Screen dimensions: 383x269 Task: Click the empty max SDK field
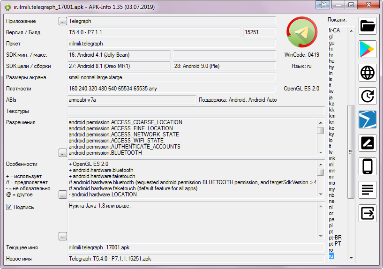pos(225,55)
